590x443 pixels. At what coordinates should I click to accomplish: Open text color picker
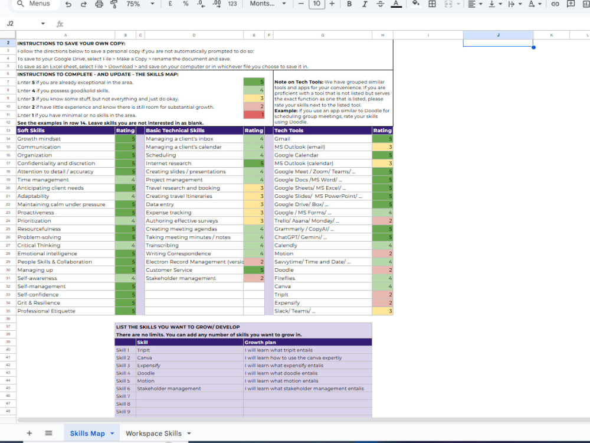tap(396, 4)
